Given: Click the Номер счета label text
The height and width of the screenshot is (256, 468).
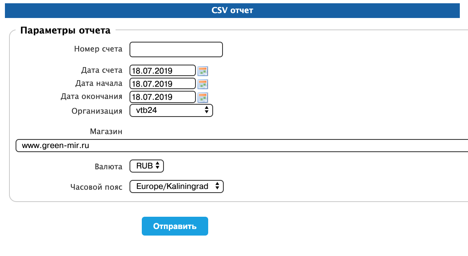Looking at the screenshot, I should click(x=98, y=49).
